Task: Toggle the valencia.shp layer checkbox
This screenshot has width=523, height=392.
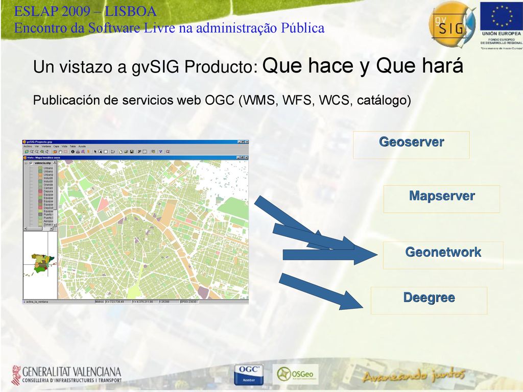Action: [x=31, y=163]
